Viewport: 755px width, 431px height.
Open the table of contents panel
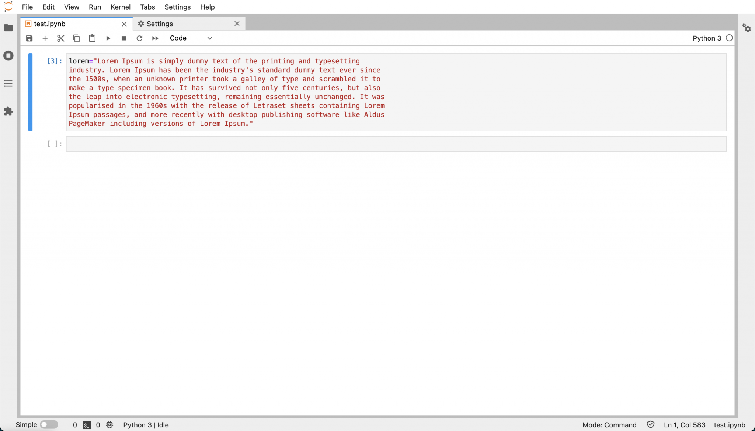tap(8, 83)
